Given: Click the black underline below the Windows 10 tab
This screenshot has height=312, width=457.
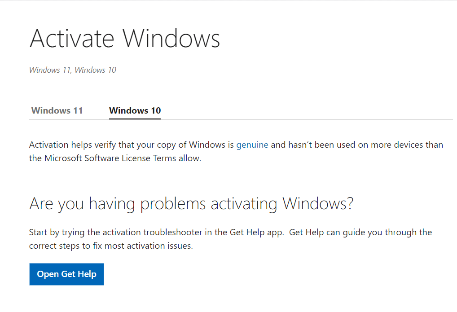Looking at the screenshot, I should click(x=135, y=119).
